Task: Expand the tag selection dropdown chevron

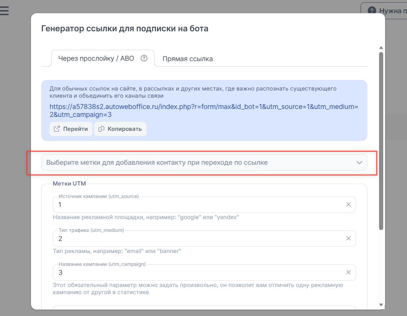Action: (359, 163)
